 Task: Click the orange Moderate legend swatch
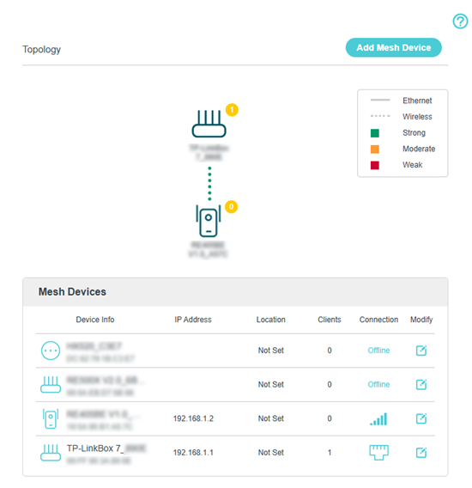click(x=375, y=149)
